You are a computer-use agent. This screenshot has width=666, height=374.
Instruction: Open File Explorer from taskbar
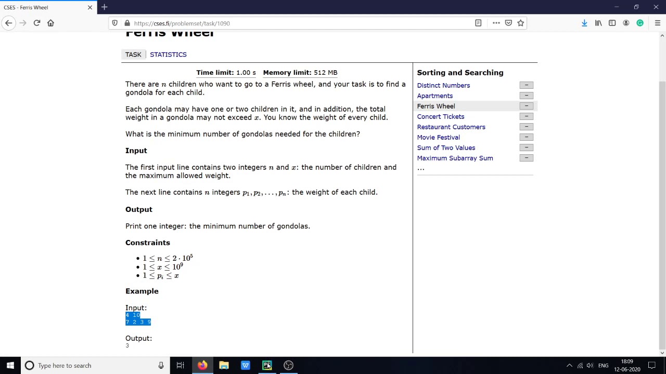224,365
